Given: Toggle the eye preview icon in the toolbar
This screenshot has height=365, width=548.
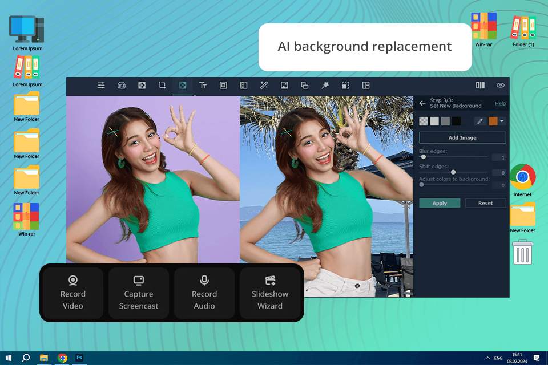Looking at the screenshot, I should coord(501,85).
